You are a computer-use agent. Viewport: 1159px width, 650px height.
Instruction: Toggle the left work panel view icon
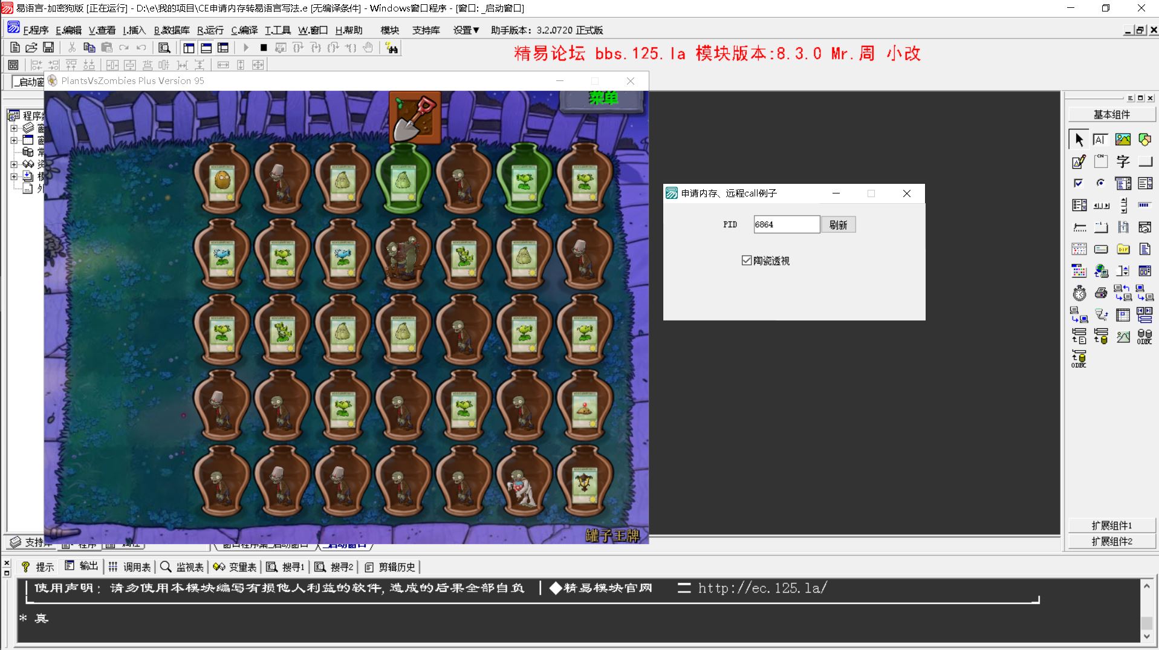[x=189, y=48]
